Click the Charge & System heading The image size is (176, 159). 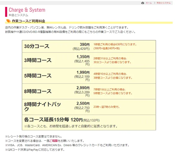(27, 10)
